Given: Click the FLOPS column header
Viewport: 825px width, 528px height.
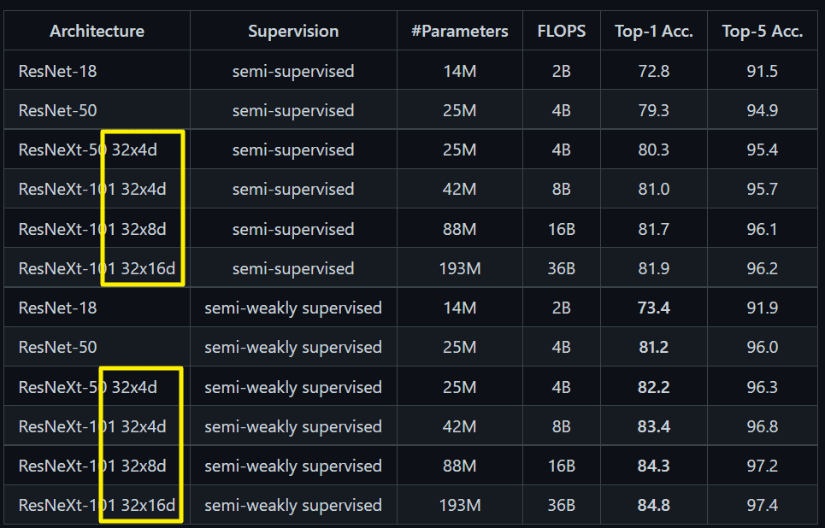Looking at the screenshot, I should coord(562,31).
